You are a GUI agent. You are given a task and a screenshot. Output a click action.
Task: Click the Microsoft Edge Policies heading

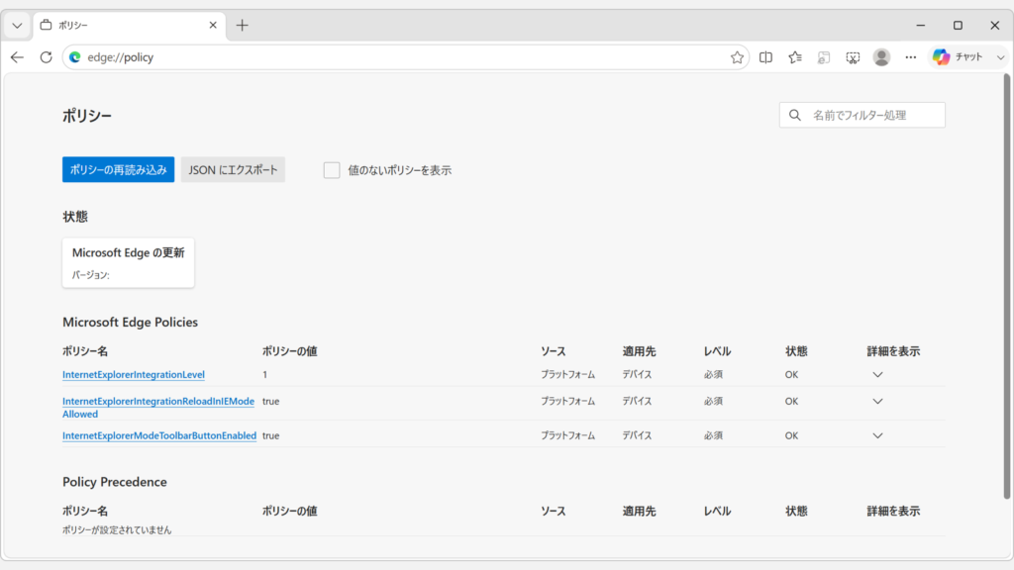pyautogui.click(x=130, y=322)
